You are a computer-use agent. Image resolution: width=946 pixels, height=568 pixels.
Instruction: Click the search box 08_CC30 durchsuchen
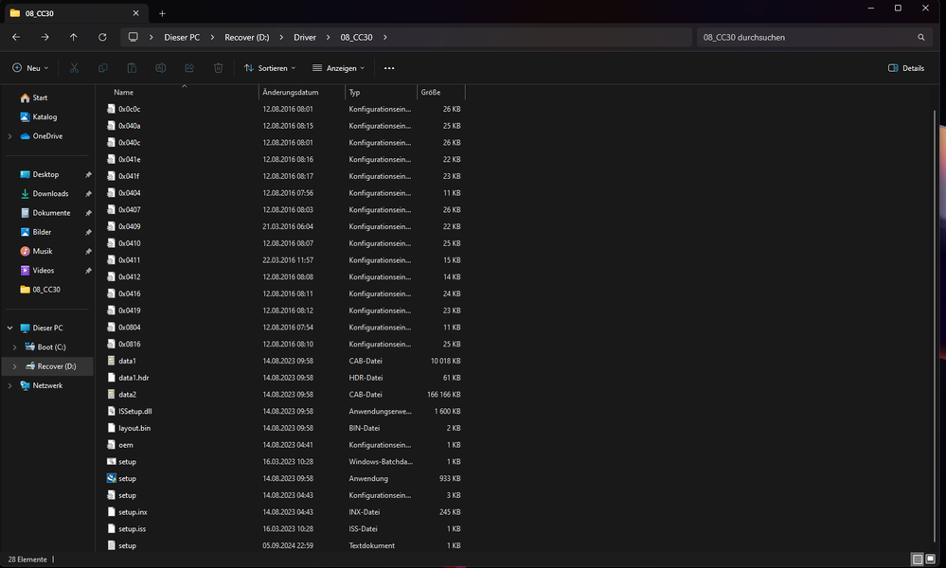tap(805, 37)
